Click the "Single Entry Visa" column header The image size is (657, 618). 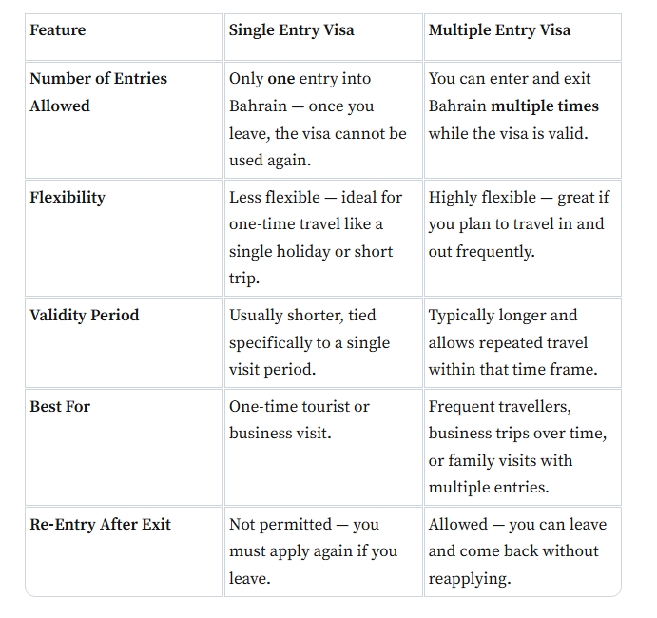point(291,30)
